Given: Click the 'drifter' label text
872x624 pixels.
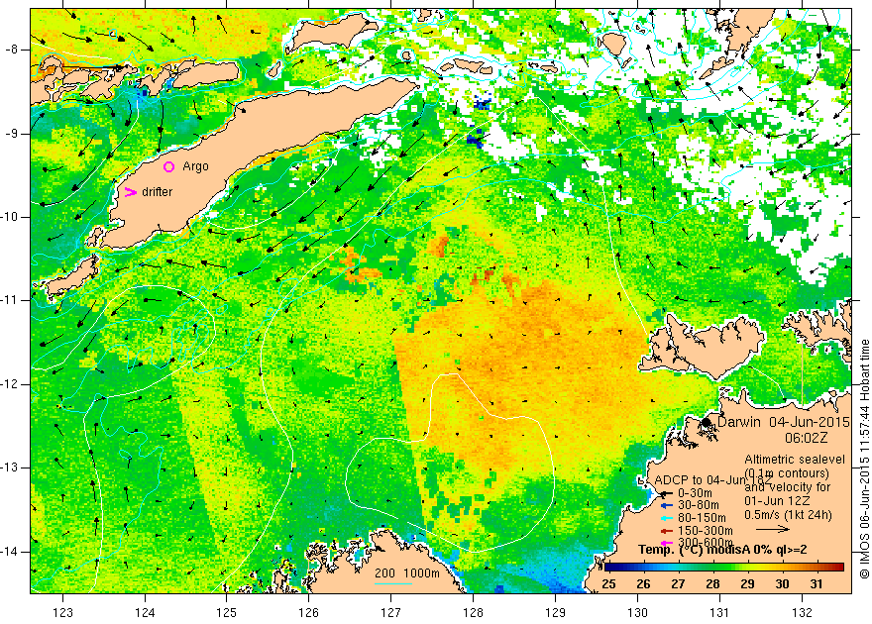Looking at the screenshot, I should pyautogui.click(x=158, y=192).
